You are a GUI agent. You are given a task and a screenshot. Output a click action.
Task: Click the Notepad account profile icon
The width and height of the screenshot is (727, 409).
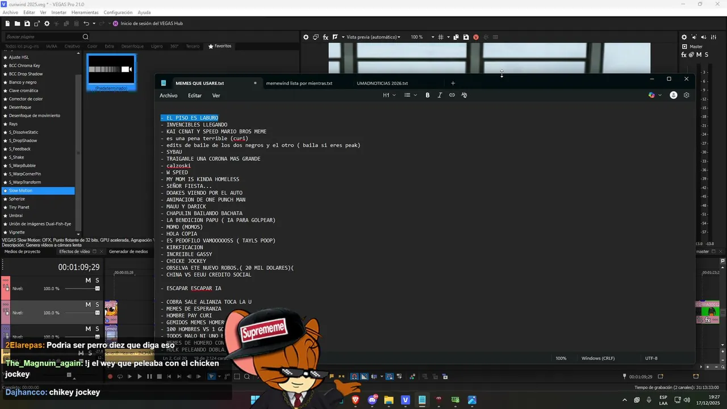(674, 95)
